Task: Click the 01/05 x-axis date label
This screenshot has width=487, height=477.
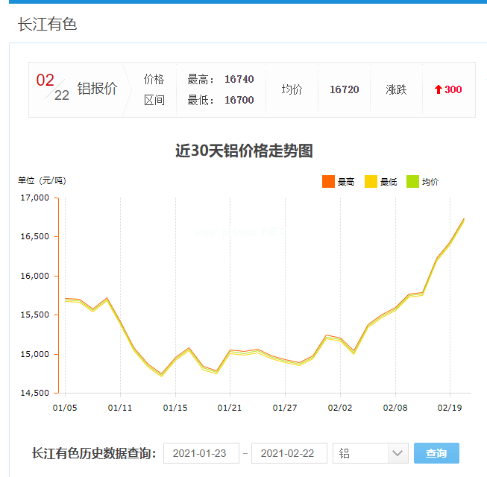Action: point(65,408)
